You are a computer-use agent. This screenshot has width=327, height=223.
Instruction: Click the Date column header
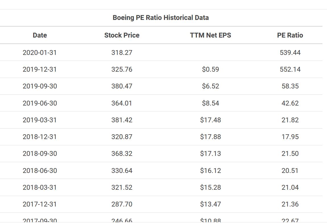40,35
